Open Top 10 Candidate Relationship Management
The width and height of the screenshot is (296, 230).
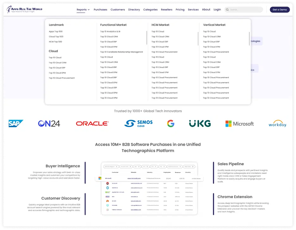[x=122, y=52]
